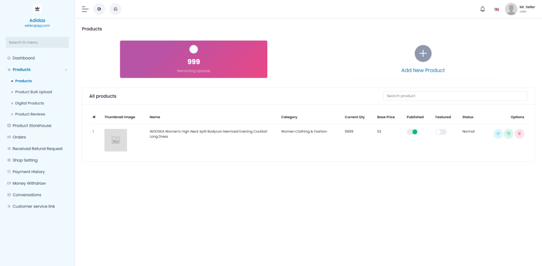Click the Options column header
The height and width of the screenshot is (266, 542).
(x=517, y=117)
